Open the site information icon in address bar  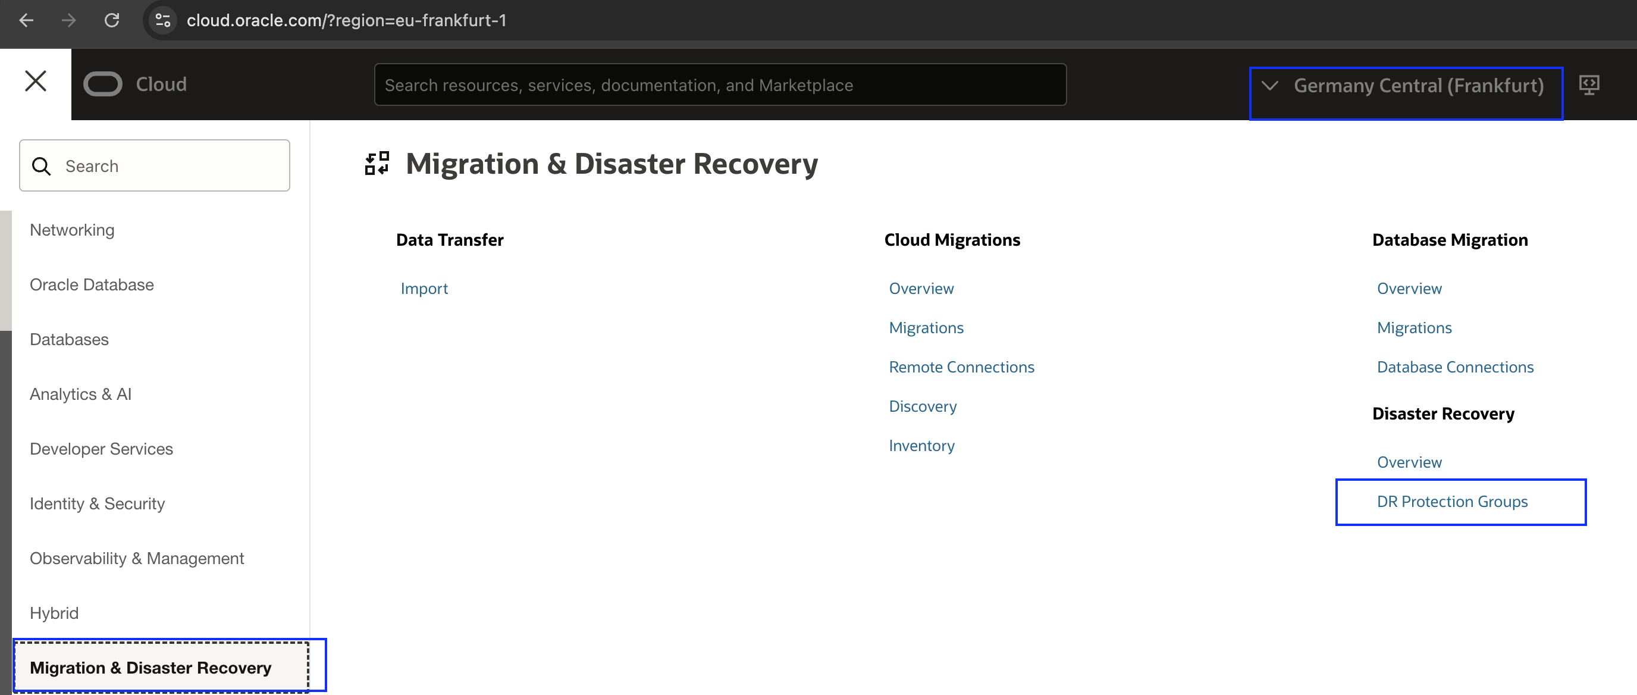(x=162, y=20)
